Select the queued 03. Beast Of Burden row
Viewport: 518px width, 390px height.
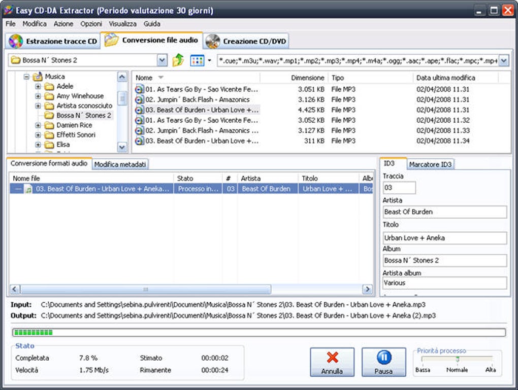pyautogui.click(x=191, y=189)
